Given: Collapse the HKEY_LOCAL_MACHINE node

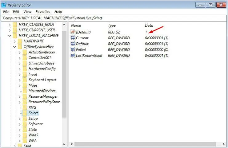Looking at the screenshot, I should click(x=10, y=36).
